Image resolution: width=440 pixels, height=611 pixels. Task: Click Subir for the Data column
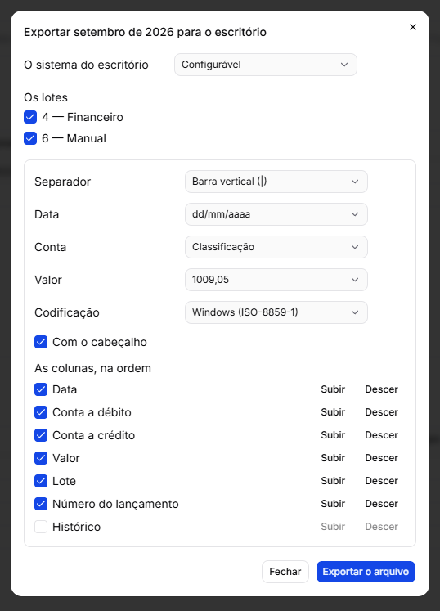coord(333,389)
